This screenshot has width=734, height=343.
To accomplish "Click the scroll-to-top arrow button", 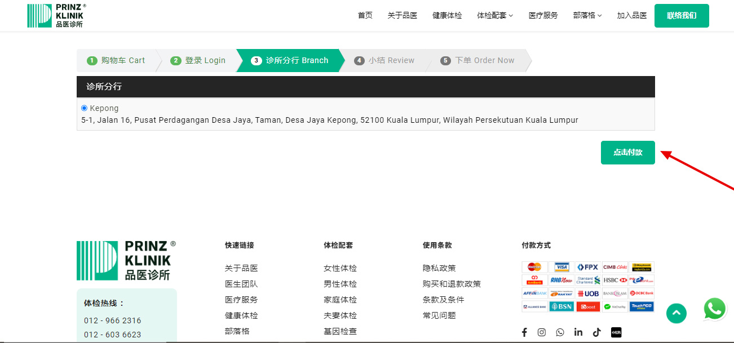I will (x=676, y=313).
